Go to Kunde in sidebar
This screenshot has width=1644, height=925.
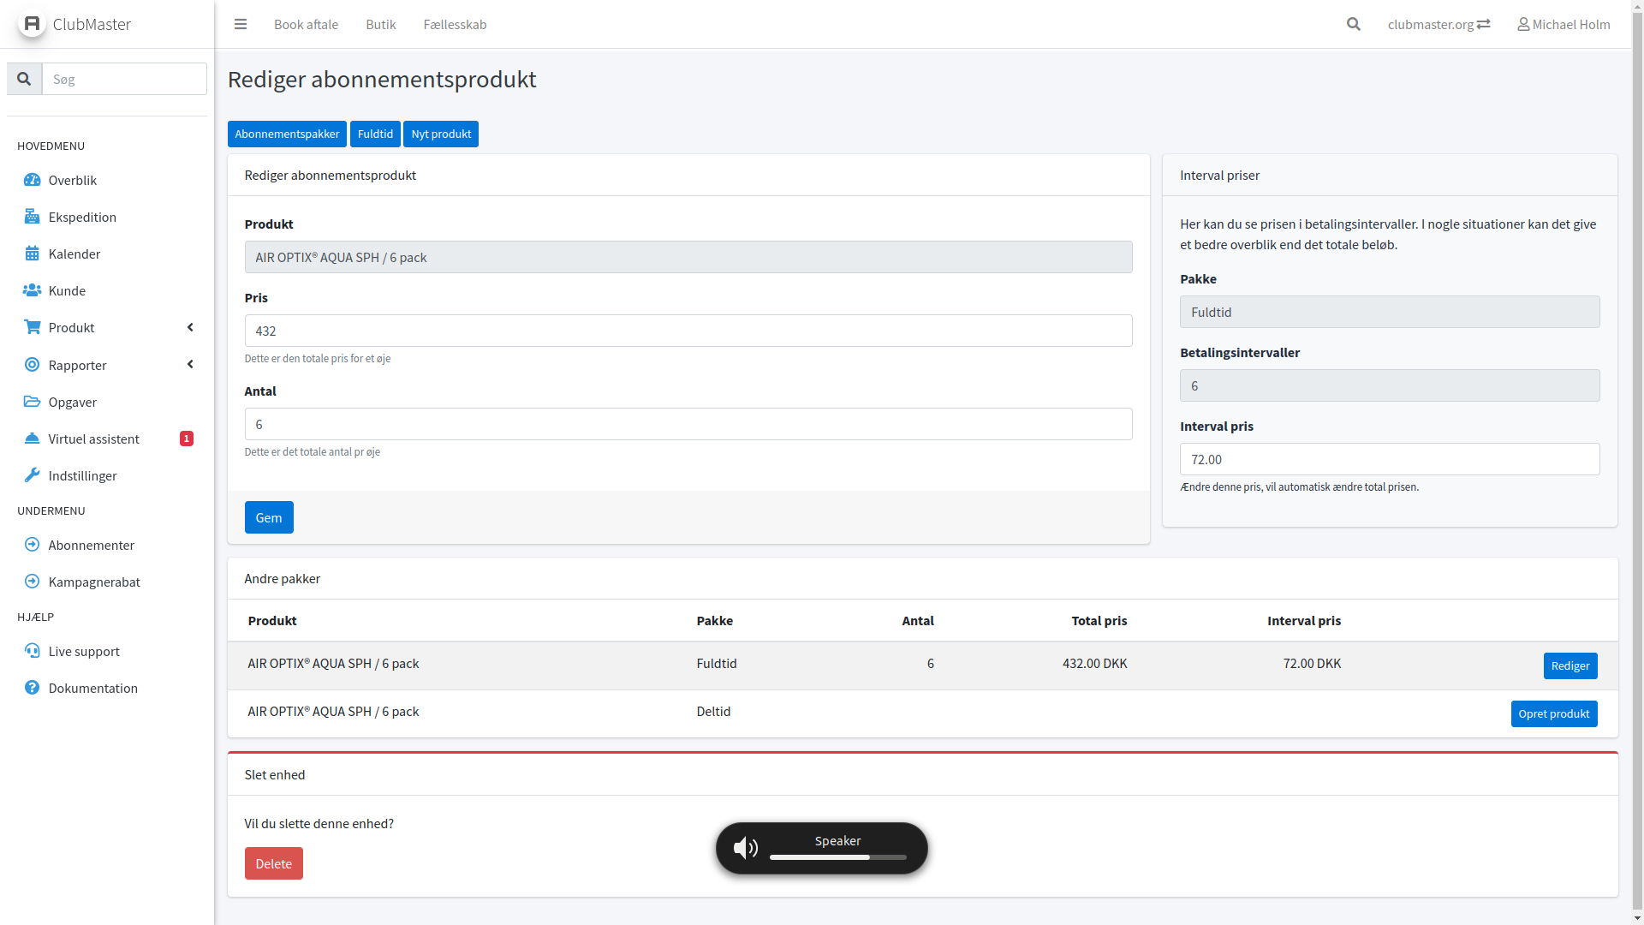pyautogui.click(x=67, y=290)
